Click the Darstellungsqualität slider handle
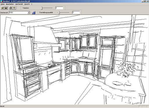Image resolution: width=149 pixels, height=108 pixels. (59, 12)
